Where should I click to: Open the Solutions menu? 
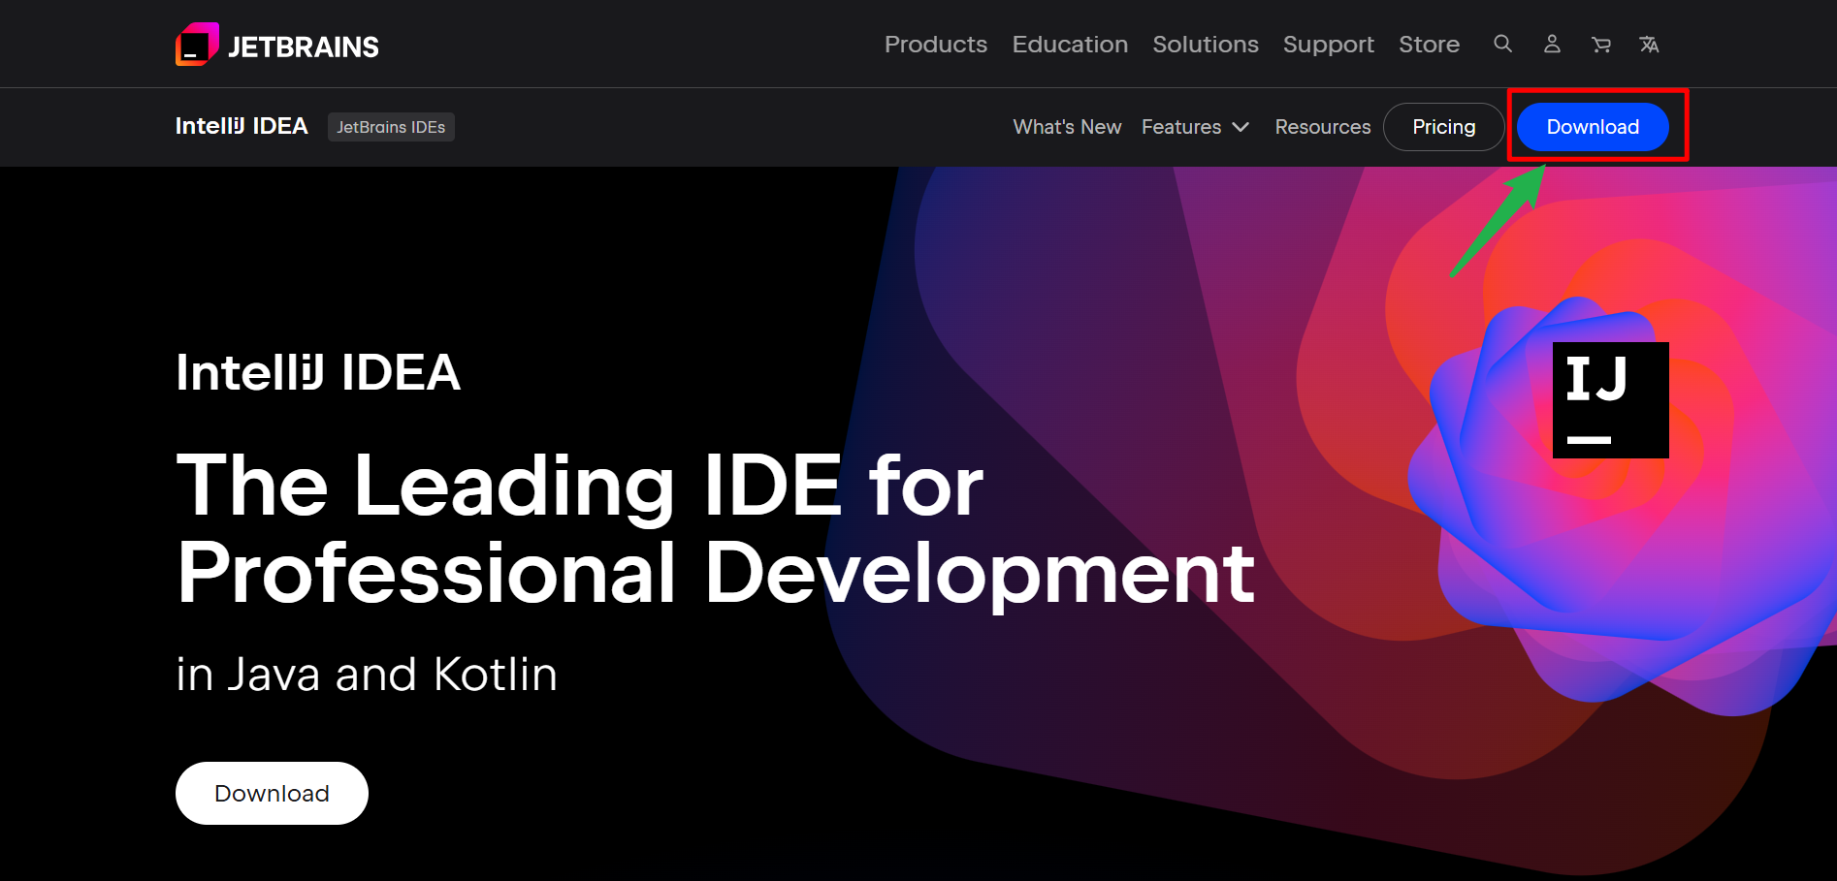1206,45
